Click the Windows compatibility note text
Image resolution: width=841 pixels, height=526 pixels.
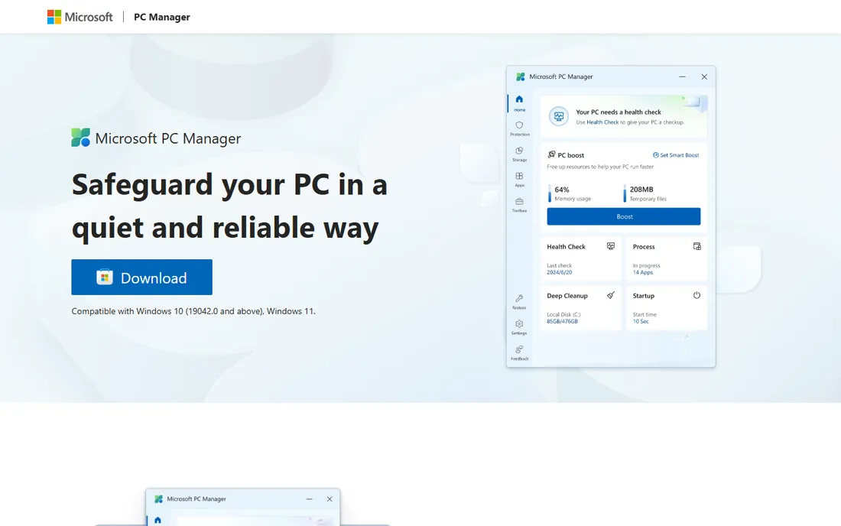[x=193, y=311]
